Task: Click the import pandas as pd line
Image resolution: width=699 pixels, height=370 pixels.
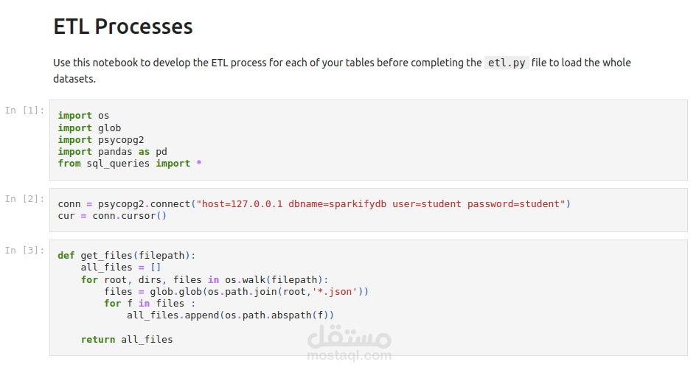Action: 112,152
